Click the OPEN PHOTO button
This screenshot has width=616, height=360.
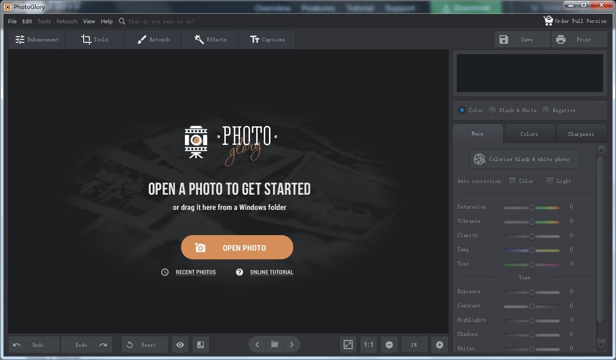point(237,247)
